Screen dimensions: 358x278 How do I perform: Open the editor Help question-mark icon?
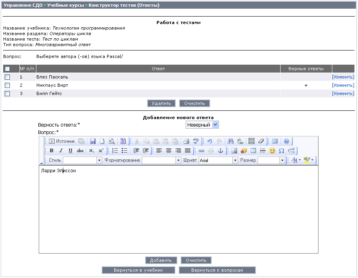[x=286, y=141]
